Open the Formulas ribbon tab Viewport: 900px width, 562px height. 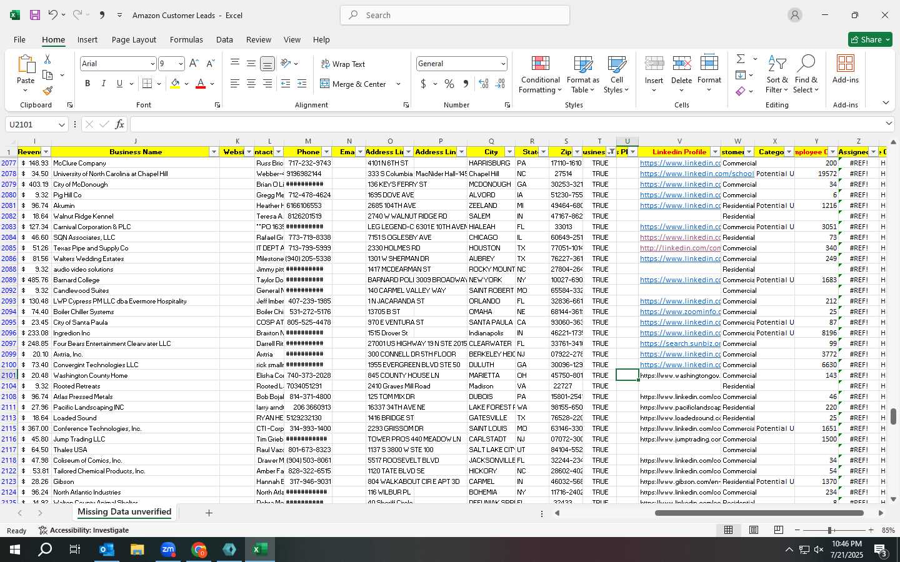186,39
